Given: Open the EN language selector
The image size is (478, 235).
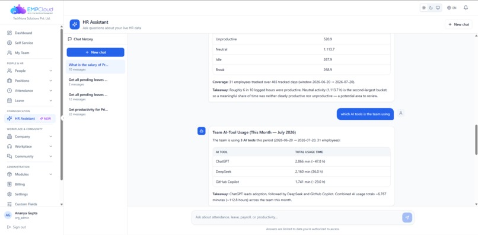Looking at the screenshot, I should coord(452,8).
